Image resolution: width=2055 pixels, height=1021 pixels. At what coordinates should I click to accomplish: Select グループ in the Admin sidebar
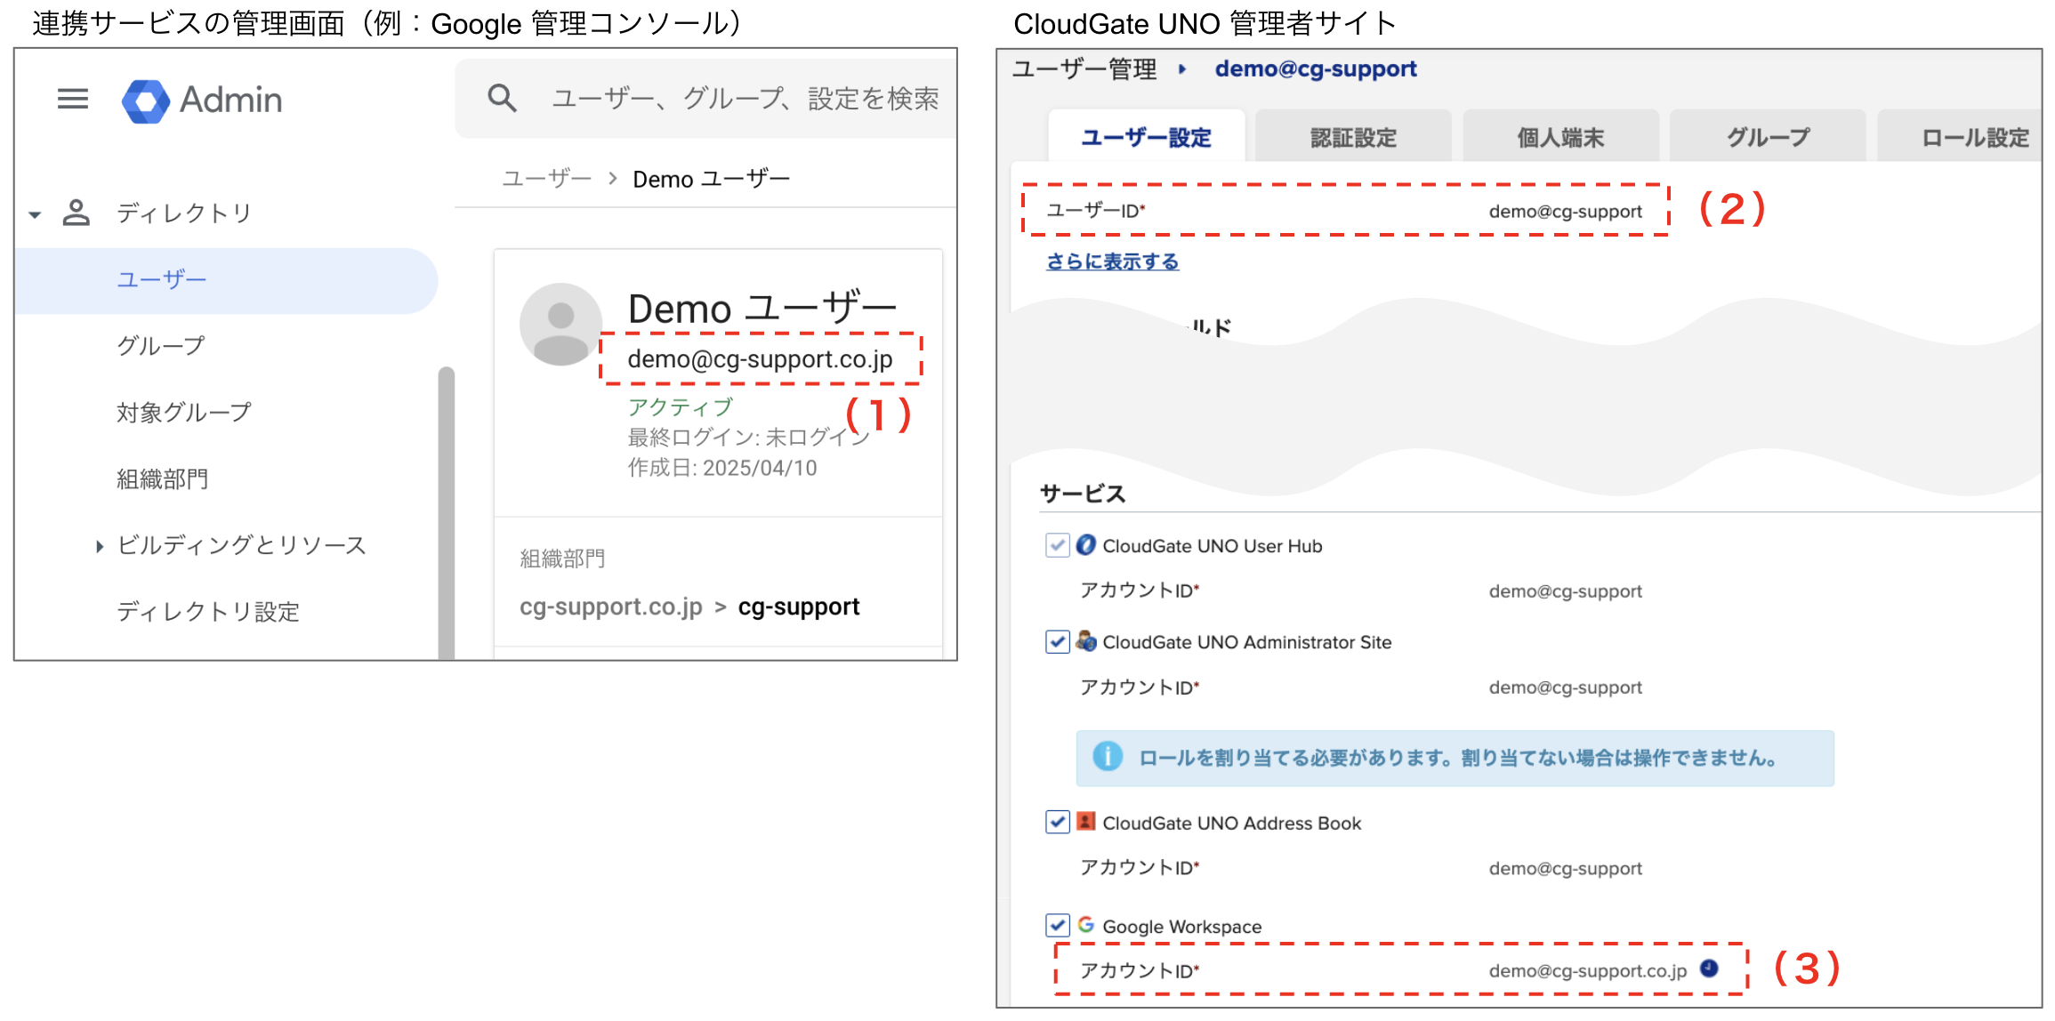click(161, 346)
